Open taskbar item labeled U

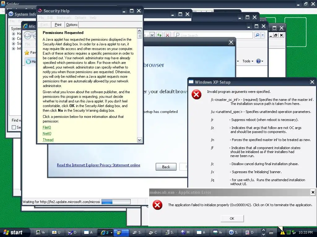click(x=56, y=232)
